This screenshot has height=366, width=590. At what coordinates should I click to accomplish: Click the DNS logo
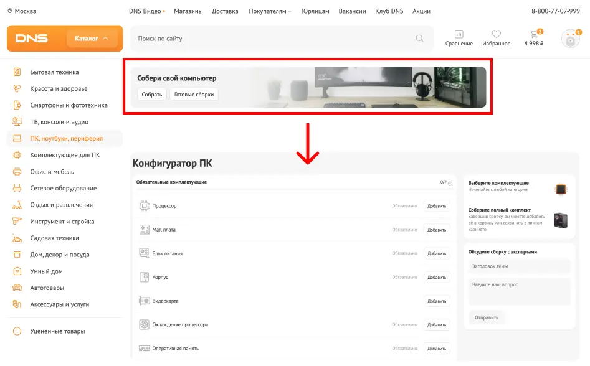point(32,39)
